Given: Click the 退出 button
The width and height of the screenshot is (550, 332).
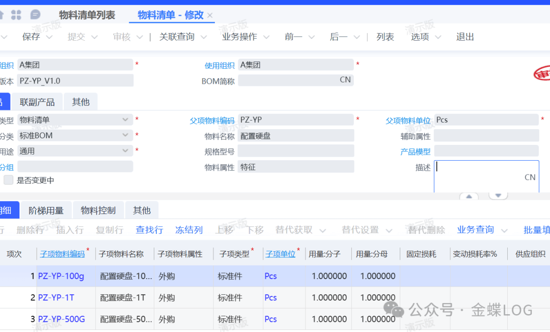Looking at the screenshot, I should point(465,37).
